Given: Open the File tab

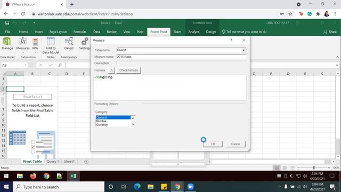Looking at the screenshot, I should pos(7,32).
